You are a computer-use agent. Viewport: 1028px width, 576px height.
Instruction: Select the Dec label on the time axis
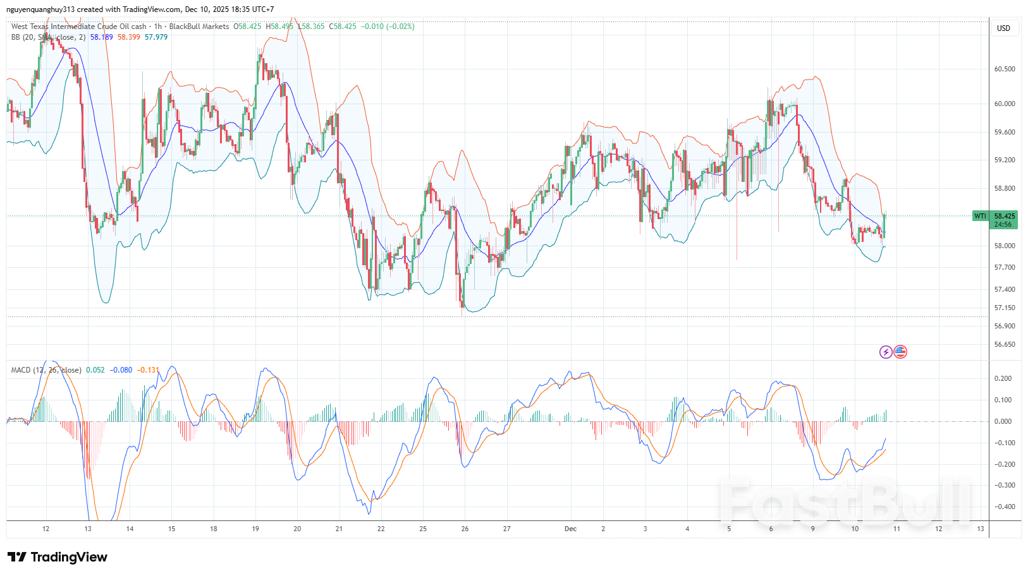click(x=571, y=529)
